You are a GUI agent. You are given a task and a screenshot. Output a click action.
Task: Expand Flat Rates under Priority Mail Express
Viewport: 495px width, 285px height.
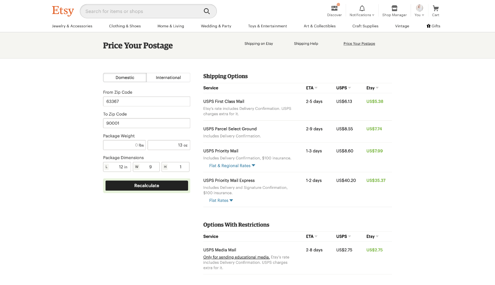(x=221, y=200)
